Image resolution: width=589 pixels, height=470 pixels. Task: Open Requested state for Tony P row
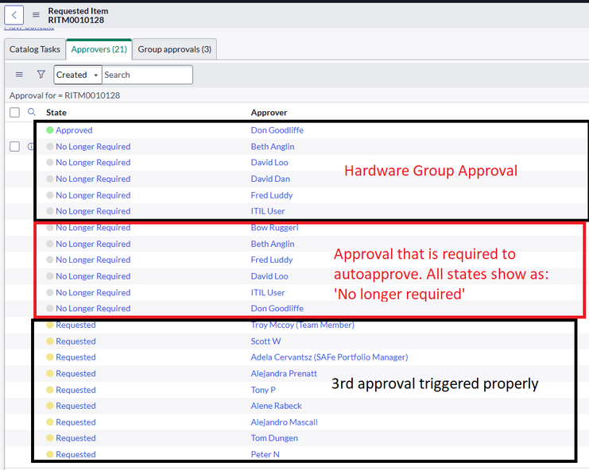76,390
